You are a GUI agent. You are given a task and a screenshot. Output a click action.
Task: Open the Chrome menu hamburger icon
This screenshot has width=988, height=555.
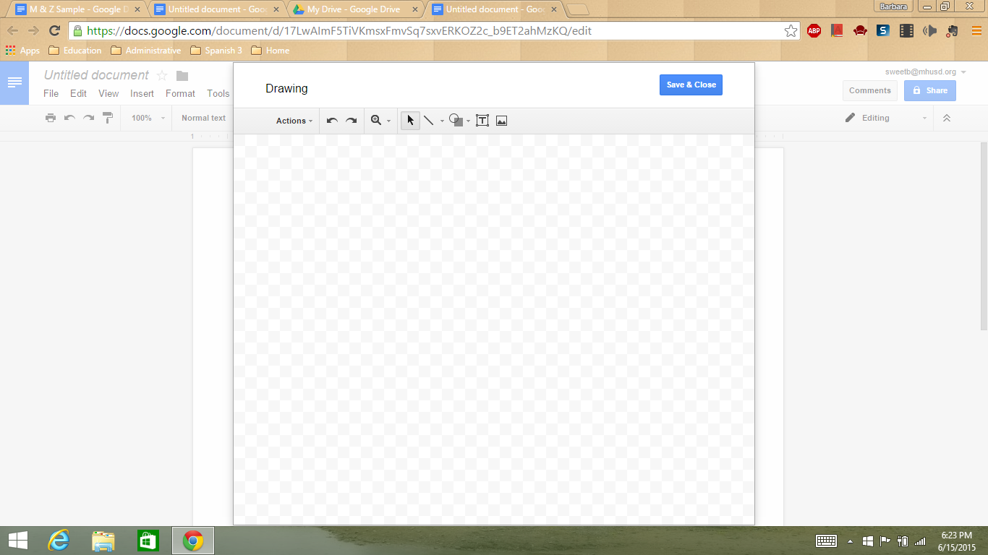(x=976, y=30)
